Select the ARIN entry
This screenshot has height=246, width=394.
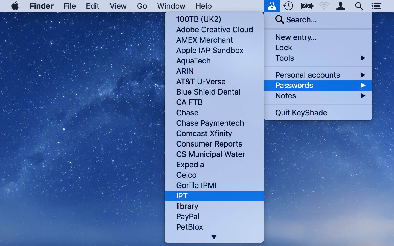[214, 71]
